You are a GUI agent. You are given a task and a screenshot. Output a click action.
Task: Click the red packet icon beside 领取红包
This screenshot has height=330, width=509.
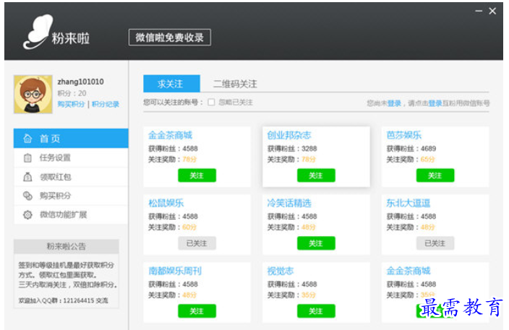tap(27, 177)
